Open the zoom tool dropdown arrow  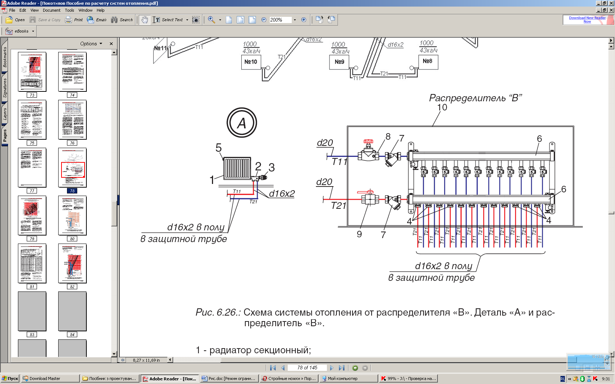(x=220, y=20)
